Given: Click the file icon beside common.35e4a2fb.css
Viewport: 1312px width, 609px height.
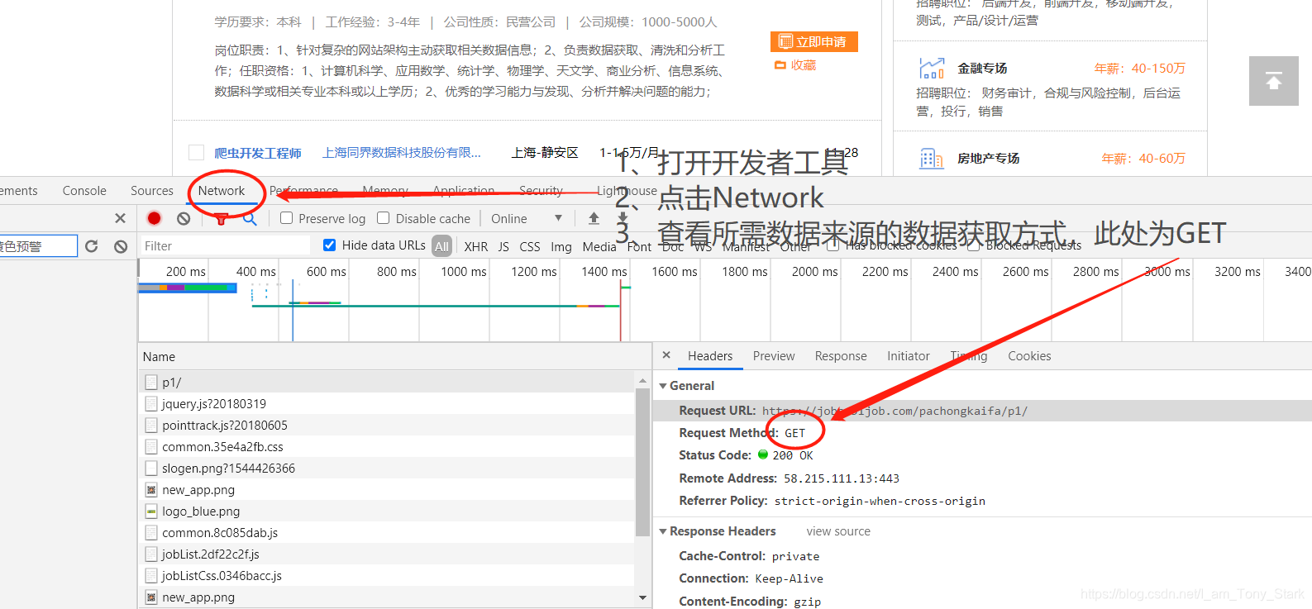Looking at the screenshot, I should pyautogui.click(x=151, y=447).
